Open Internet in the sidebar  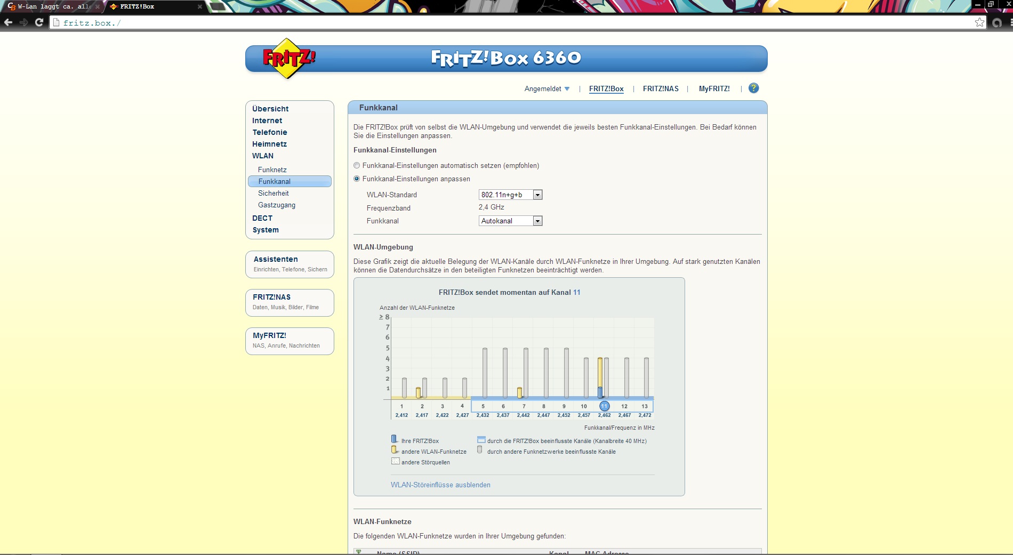click(x=267, y=120)
